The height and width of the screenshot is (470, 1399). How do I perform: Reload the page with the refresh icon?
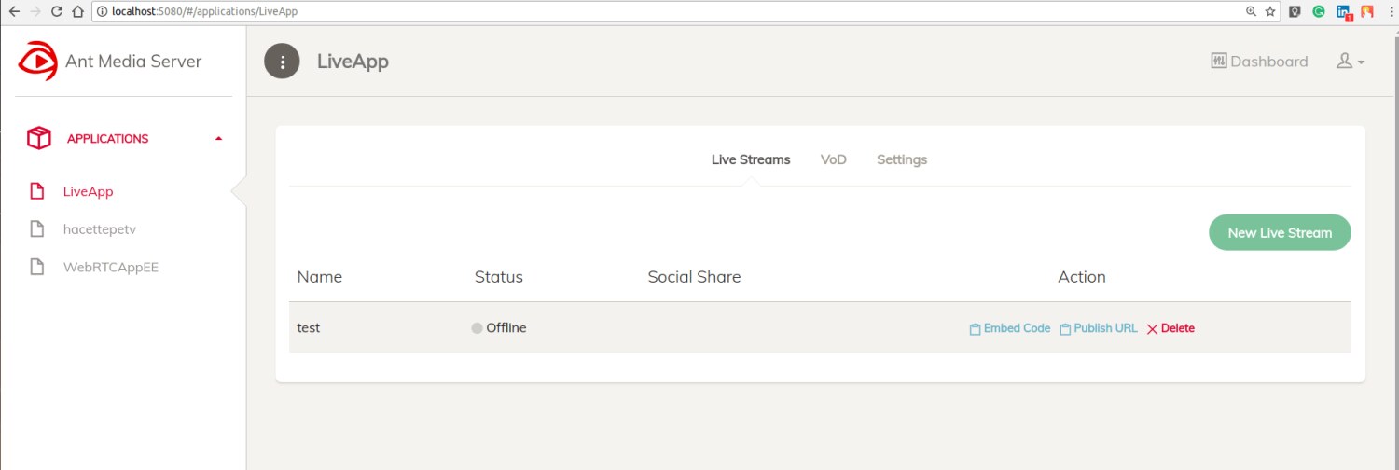pyautogui.click(x=57, y=12)
